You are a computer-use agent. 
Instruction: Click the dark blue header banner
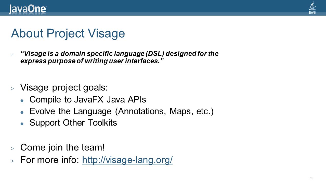(163, 8)
